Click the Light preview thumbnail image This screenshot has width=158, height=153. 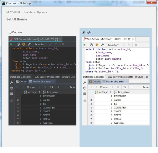pyautogui.click(x=116, y=81)
